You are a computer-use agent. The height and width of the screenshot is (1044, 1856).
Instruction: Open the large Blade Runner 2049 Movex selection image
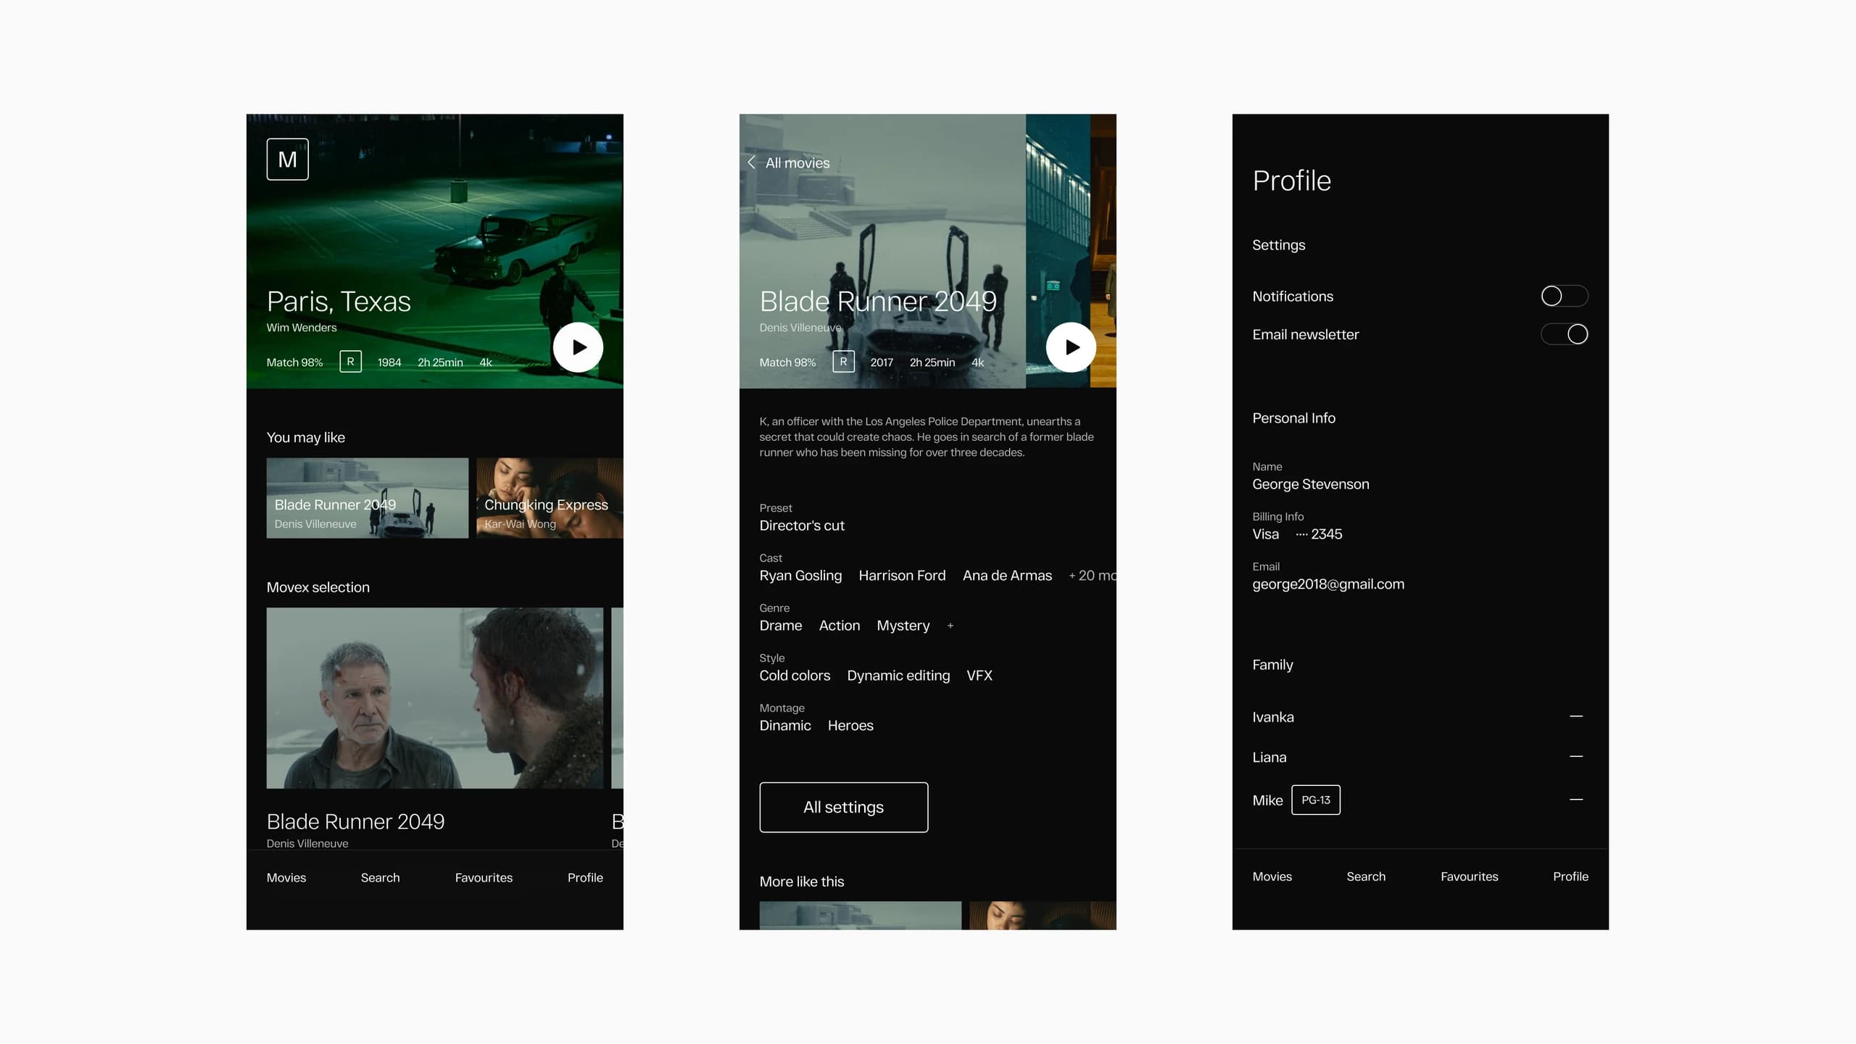[435, 698]
